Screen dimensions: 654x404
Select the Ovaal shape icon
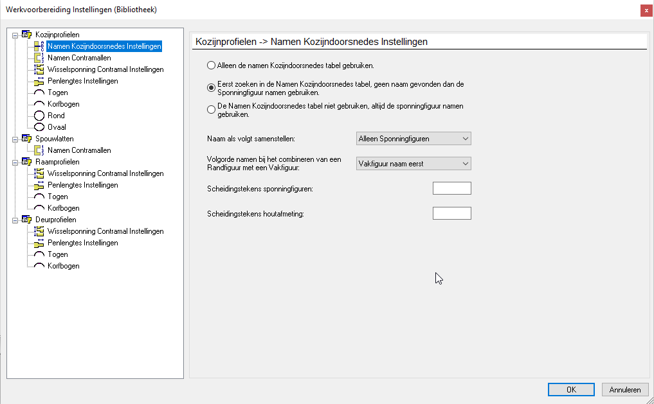point(39,127)
